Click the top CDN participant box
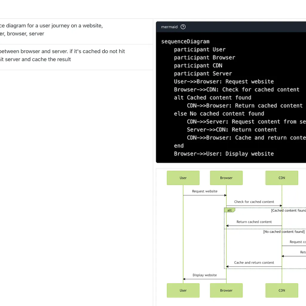This screenshot has height=306, width=306. (281, 178)
